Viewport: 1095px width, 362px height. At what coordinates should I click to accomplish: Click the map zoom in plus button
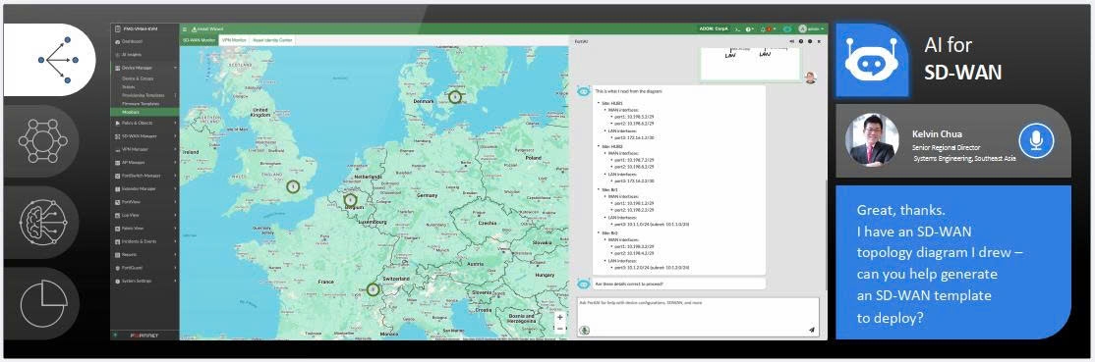pos(560,317)
